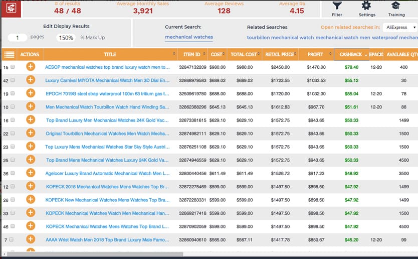Select total cost $567.11 cell

245,240
